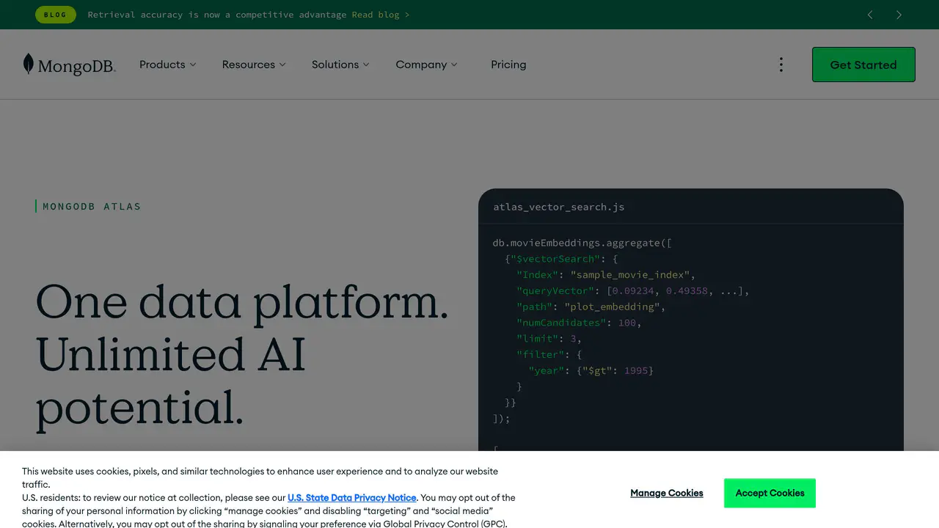The image size is (939, 528).
Task: Open the Company menu label
Action: click(x=421, y=65)
